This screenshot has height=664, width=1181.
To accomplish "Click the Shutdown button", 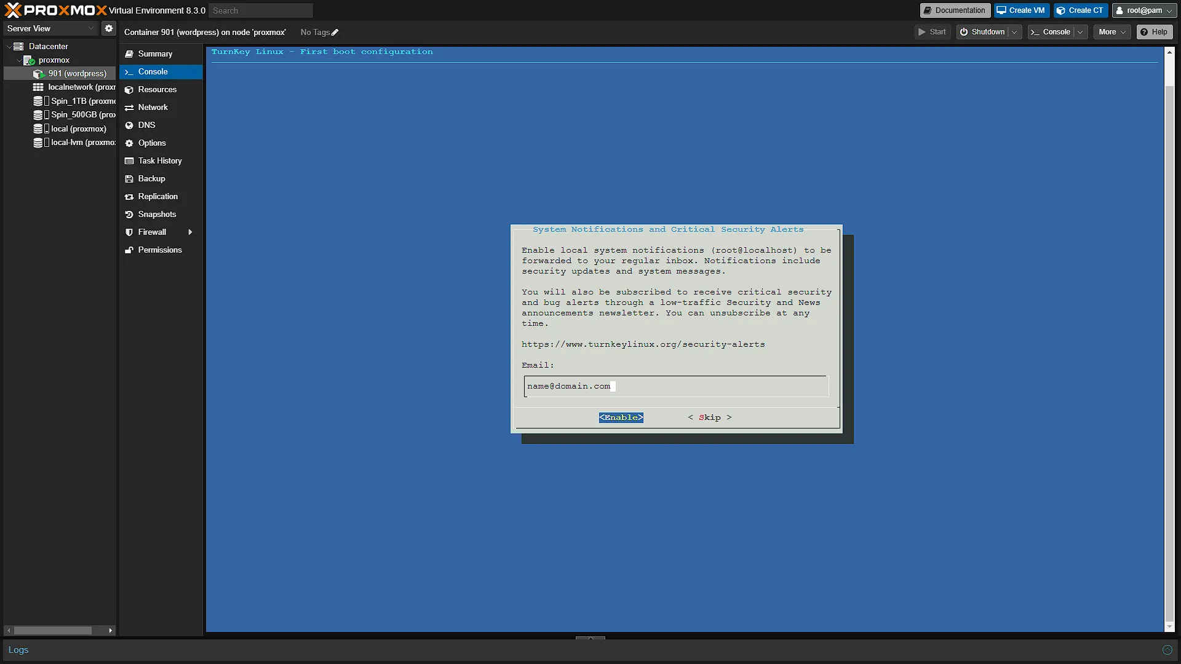I will coord(982,32).
